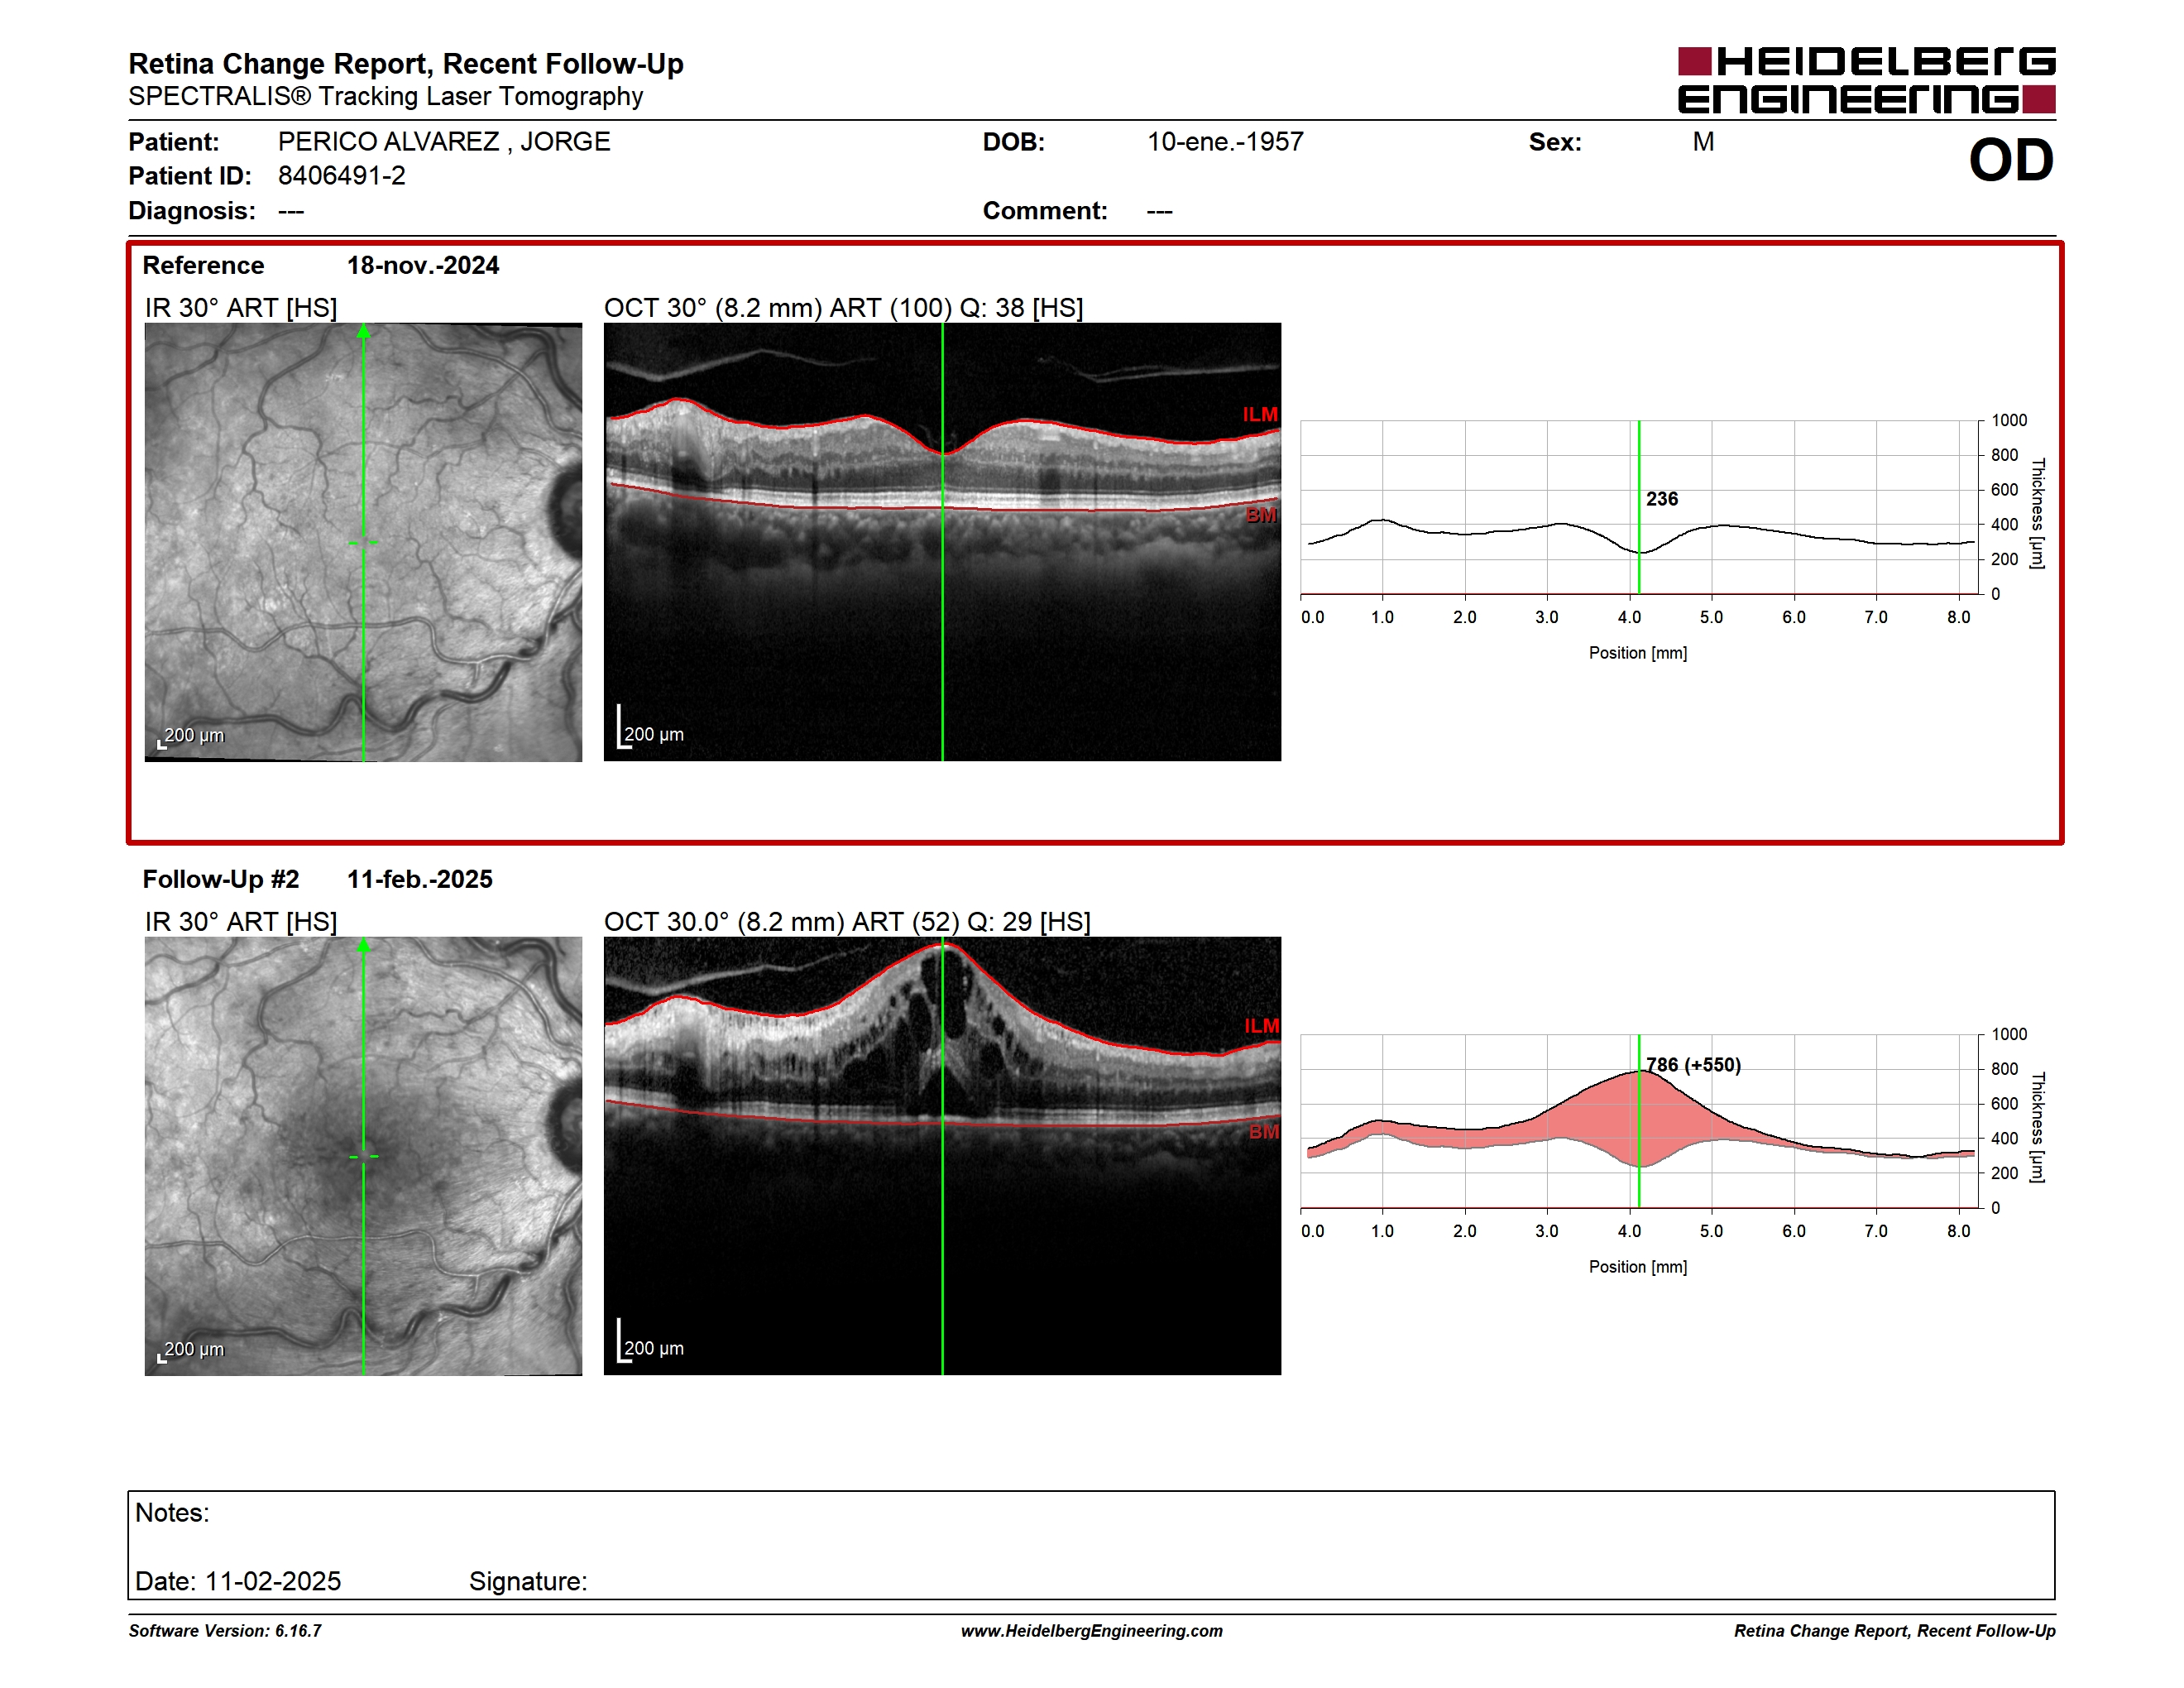This screenshot has height=1688, width=2184.
Task: Click 'Position [mm]' axis label of Follow-Up chart
Action: [x=1638, y=1267]
